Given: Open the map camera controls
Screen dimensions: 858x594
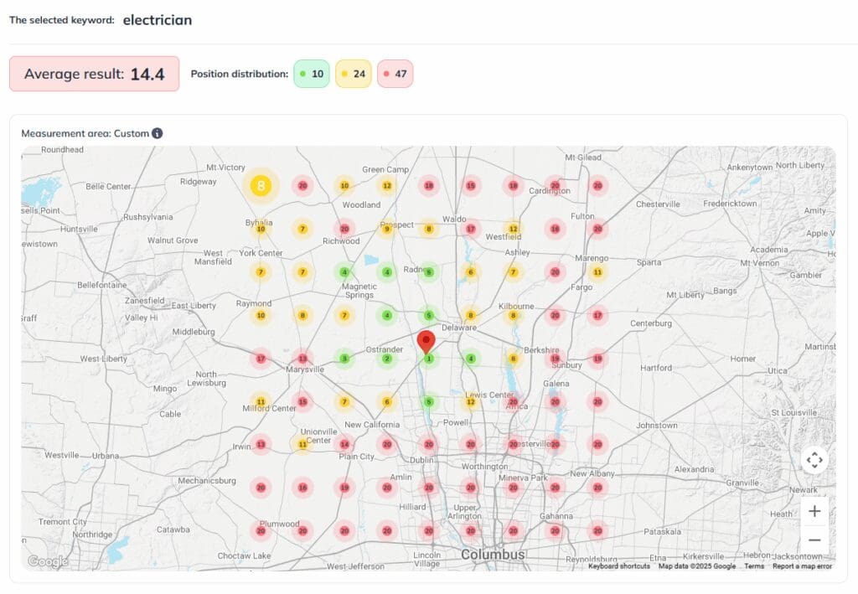Looking at the screenshot, I should [x=814, y=460].
